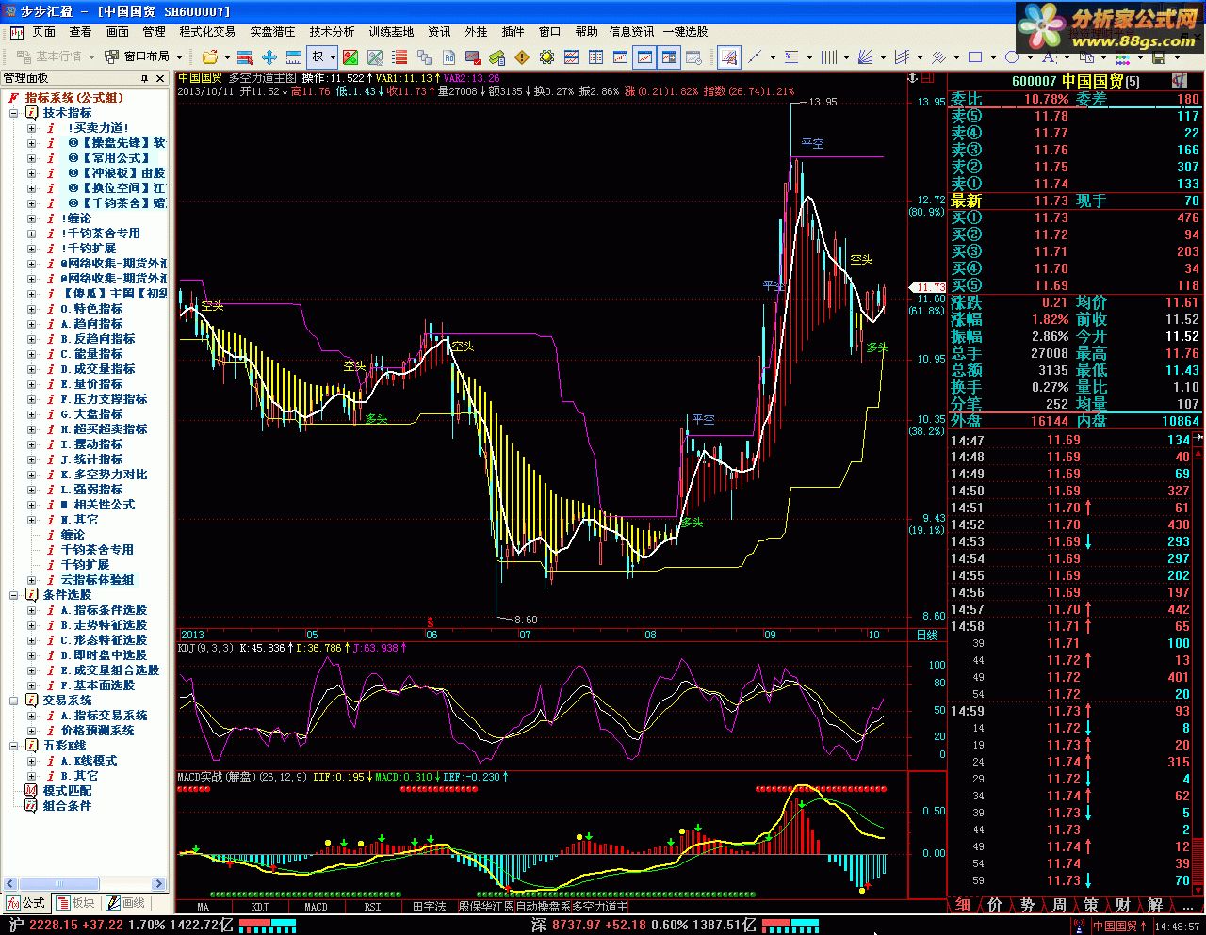
Task: Click the overlapping windows toolbar icon
Action: point(424,56)
